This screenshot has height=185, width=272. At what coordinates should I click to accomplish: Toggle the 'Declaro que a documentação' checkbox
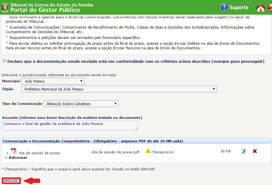[4, 61]
